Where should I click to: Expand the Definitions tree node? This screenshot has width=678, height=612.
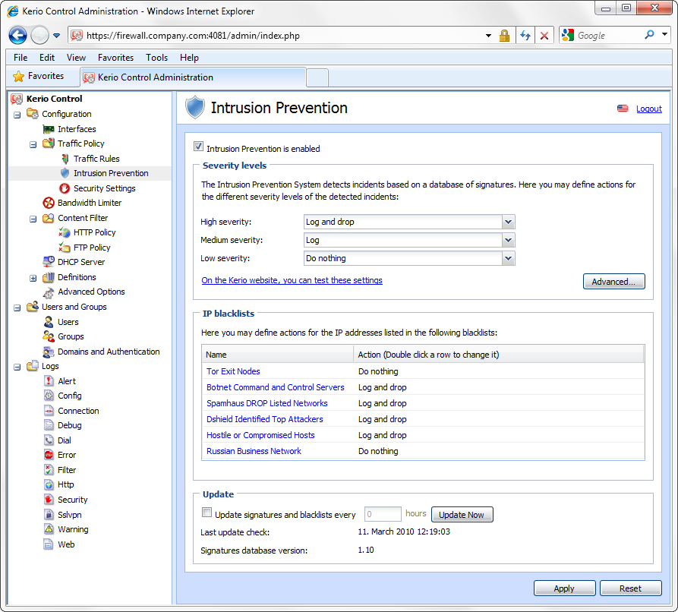click(33, 278)
